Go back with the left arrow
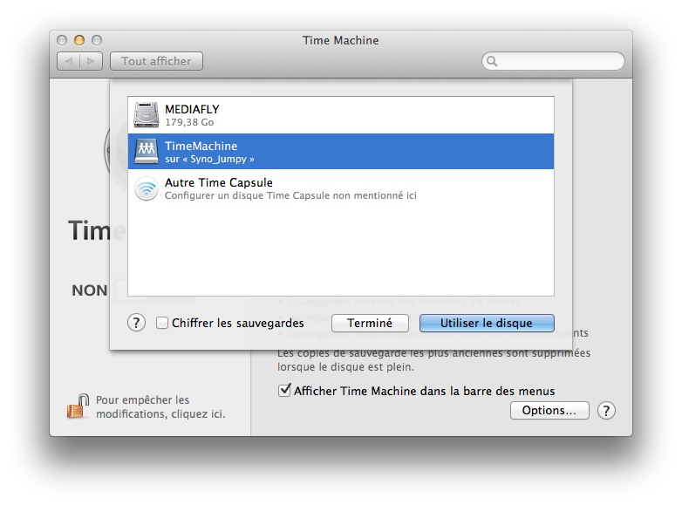Screen dimensions: 682x505 pos(68,61)
